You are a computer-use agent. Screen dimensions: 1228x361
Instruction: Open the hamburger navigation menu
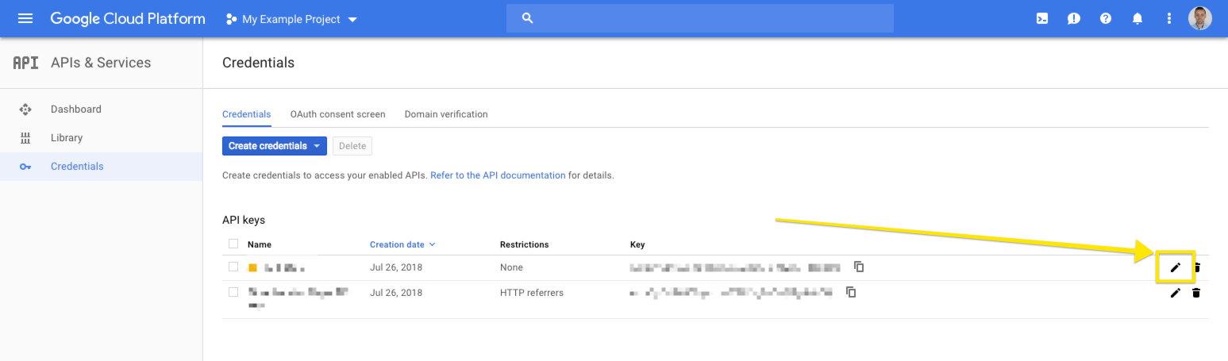(25, 18)
